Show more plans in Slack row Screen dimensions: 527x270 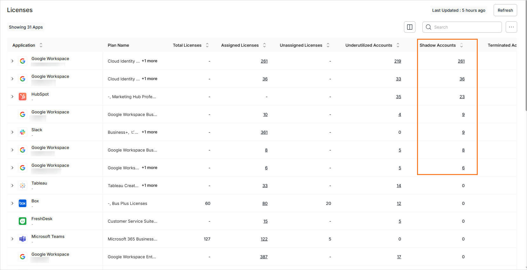[x=149, y=132]
